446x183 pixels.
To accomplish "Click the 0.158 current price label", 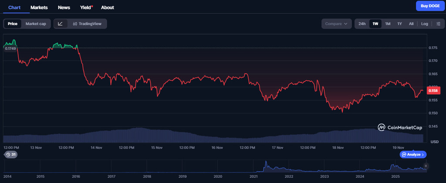I will (x=433, y=91).
